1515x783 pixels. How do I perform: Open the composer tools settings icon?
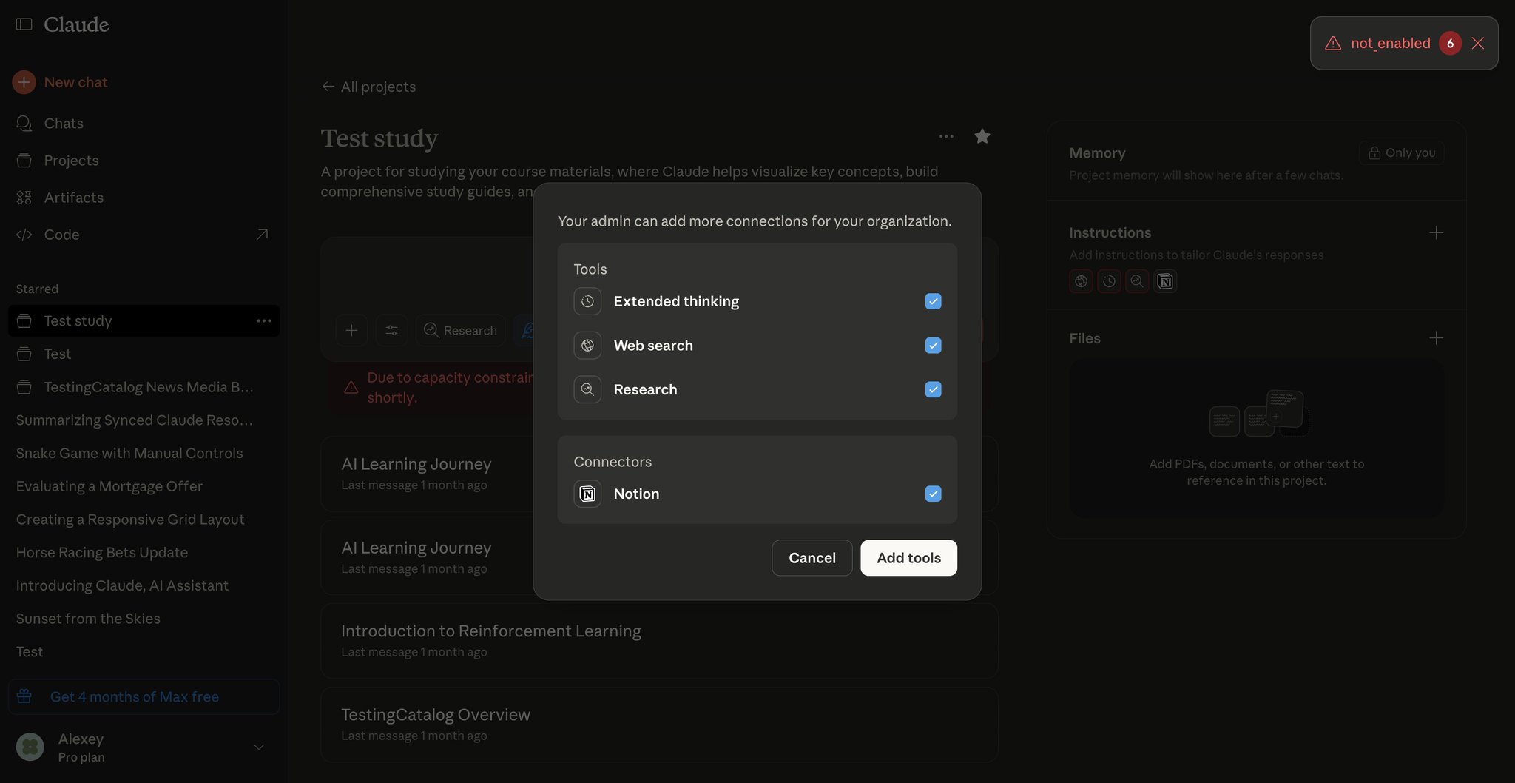coord(391,330)
